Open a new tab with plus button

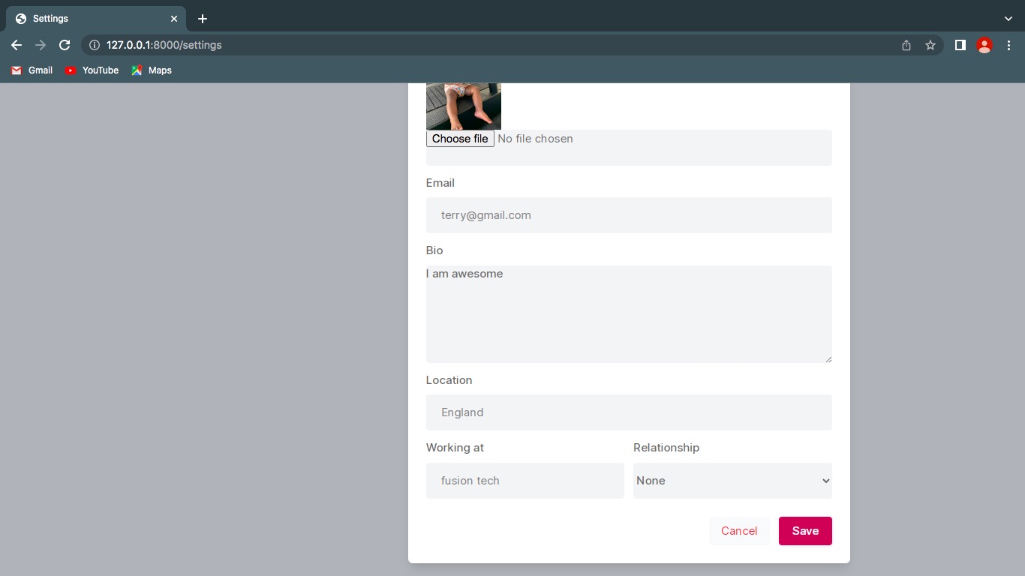[x=203, y=19]
